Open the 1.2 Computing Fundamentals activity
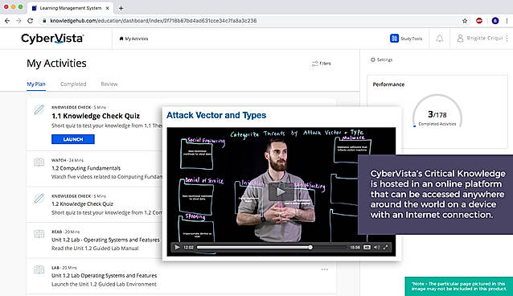Screen dimensions: 513x296 click(86, 168)
